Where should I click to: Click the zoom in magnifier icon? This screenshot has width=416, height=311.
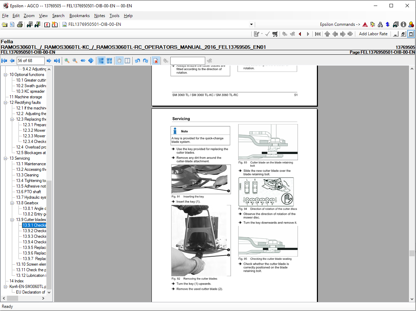tap(67, 61)
